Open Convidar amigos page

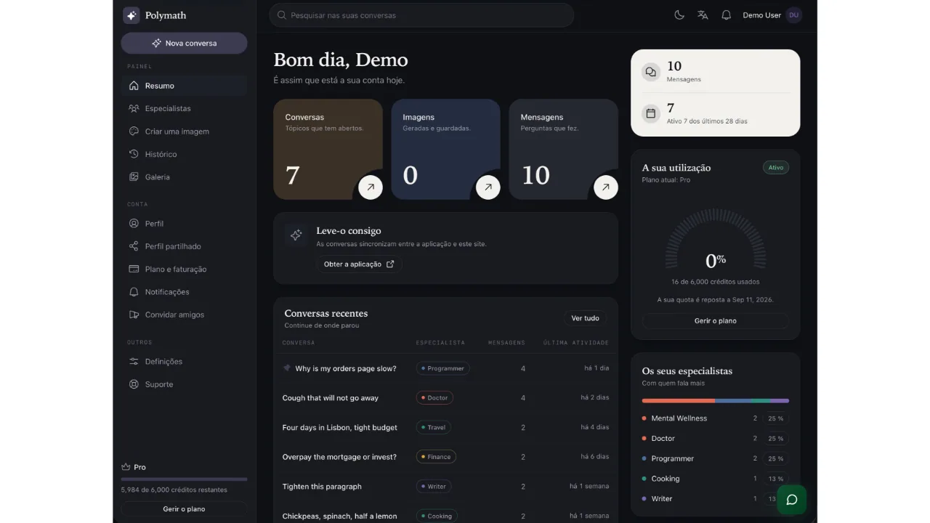click(x=184, y=315)
